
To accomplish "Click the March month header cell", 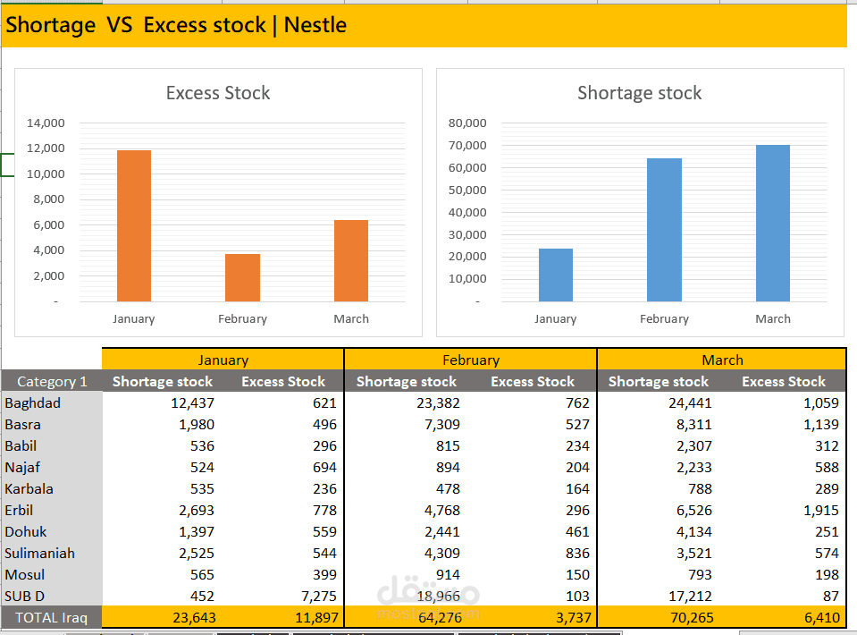I will pos(721,360).
